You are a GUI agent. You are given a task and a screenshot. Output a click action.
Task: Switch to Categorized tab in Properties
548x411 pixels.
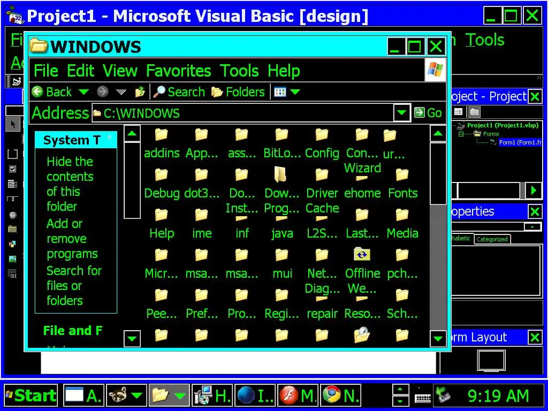pos(492,239)
